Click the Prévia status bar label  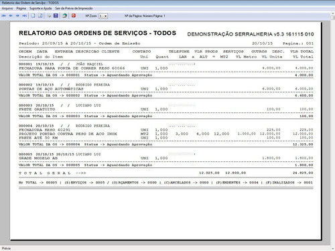coord(6,248)
